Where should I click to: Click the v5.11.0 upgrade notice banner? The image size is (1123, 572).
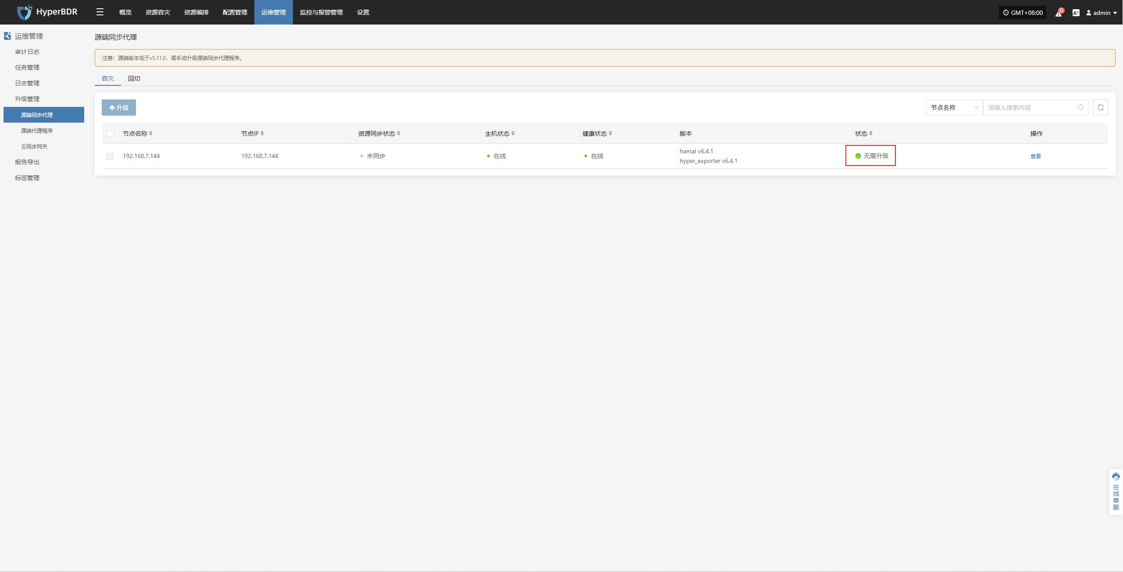(x=605, y=58)
